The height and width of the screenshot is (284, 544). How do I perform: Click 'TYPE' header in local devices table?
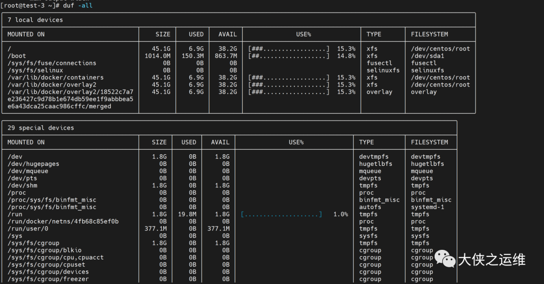[374, 34]
